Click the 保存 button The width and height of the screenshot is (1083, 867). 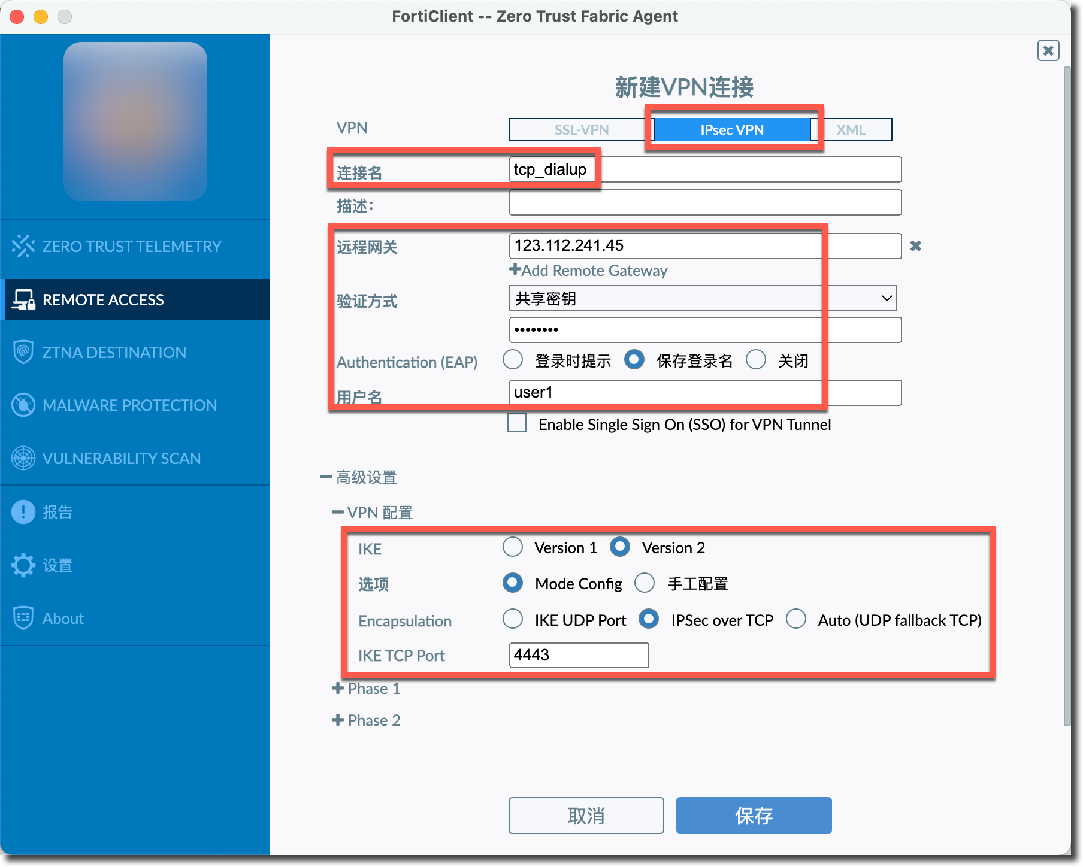(x=754, y=816)
